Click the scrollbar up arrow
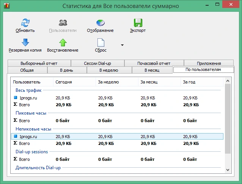Image resolution: width=242 pixels, height=184 pixels. pos(228,81)
